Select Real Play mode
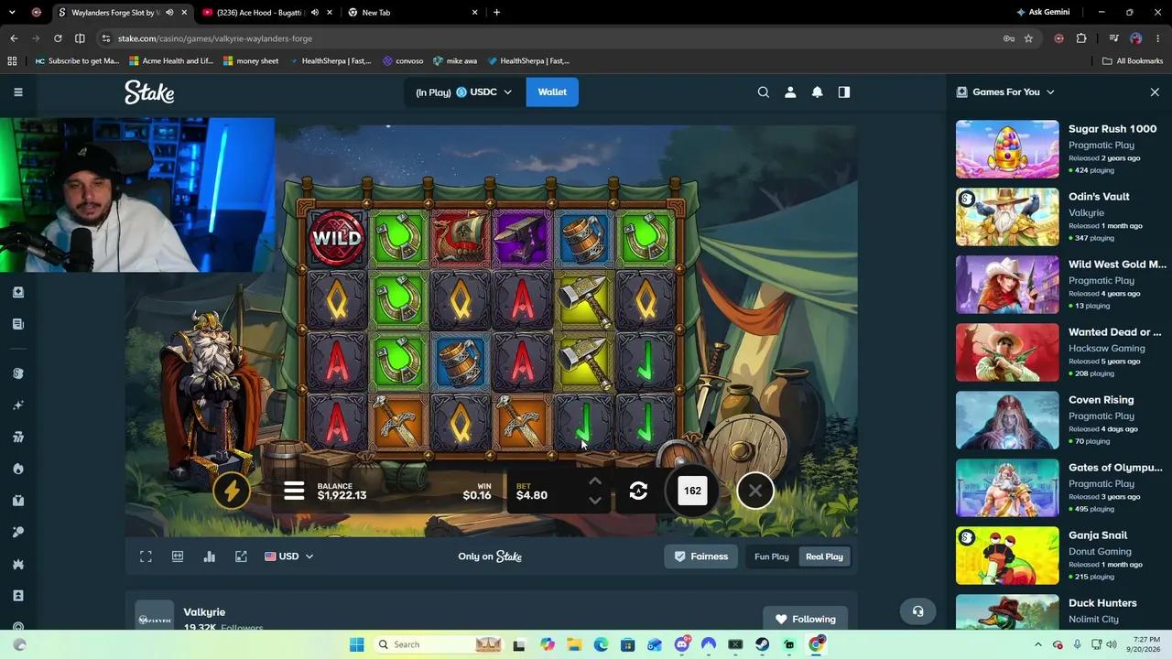This screenshot has height=659, width=1172. click(x=824, y=556)
